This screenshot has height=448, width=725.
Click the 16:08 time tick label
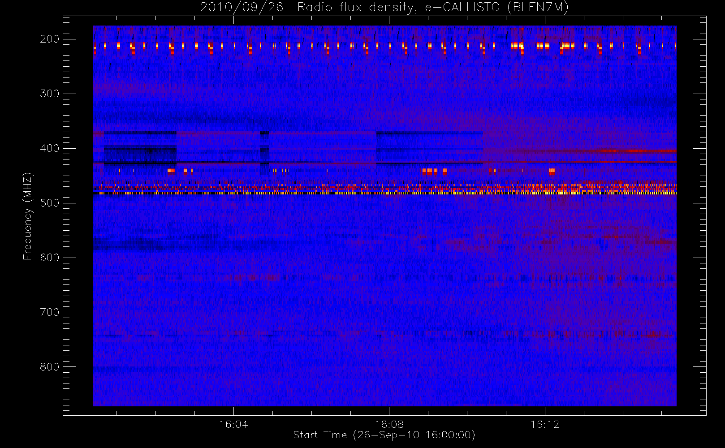[389, 424]
